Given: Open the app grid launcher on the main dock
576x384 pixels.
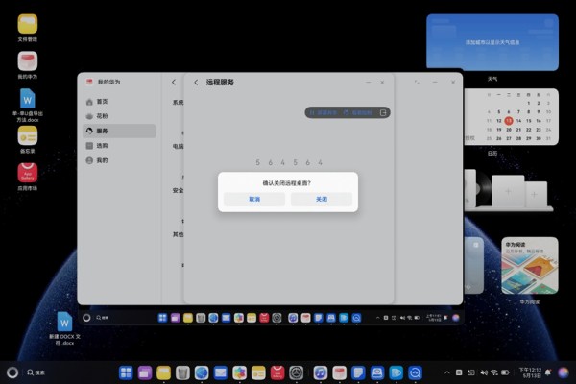Looking at the screenshot, I should click(x=126, y=373).
